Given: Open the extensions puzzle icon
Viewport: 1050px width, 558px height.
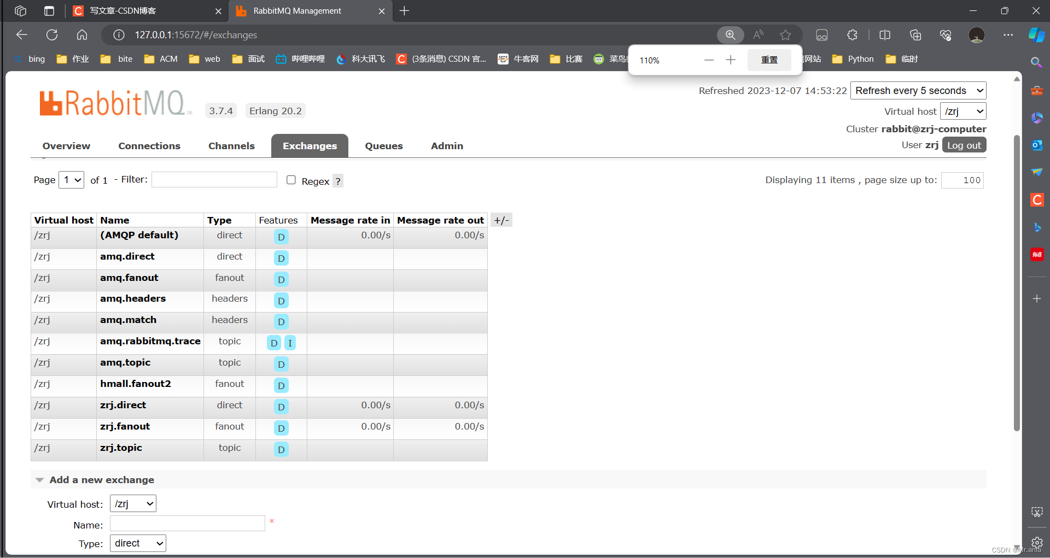Looking at the screenshot, I should coord(852,35).
